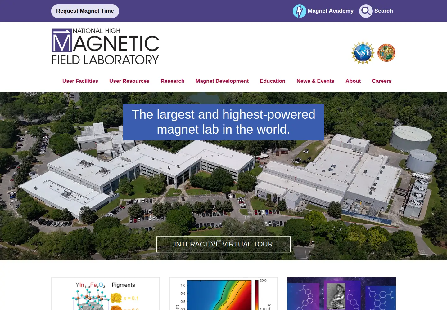The image size is (447, 310).
Task: Click the 'largest and highest-powered magnet lab' headline
Action: [223, 122]
